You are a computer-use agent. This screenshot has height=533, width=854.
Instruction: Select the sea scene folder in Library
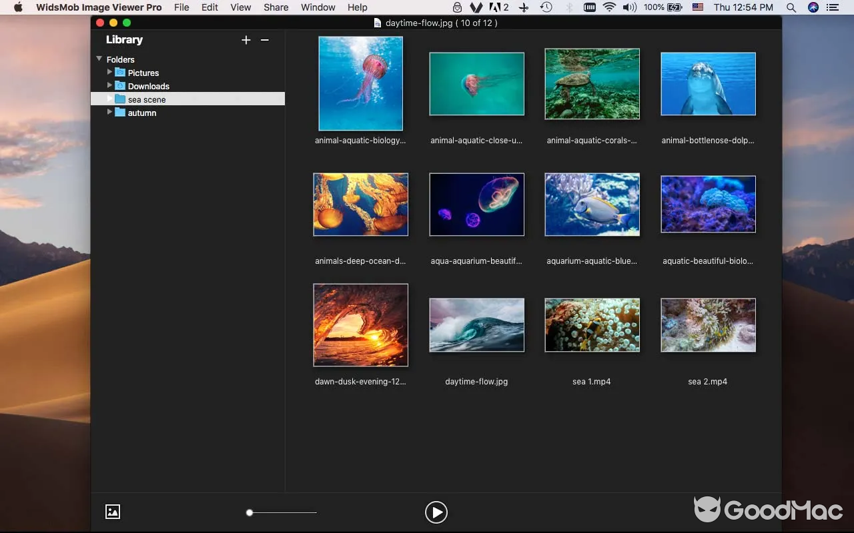pos(148,99)
